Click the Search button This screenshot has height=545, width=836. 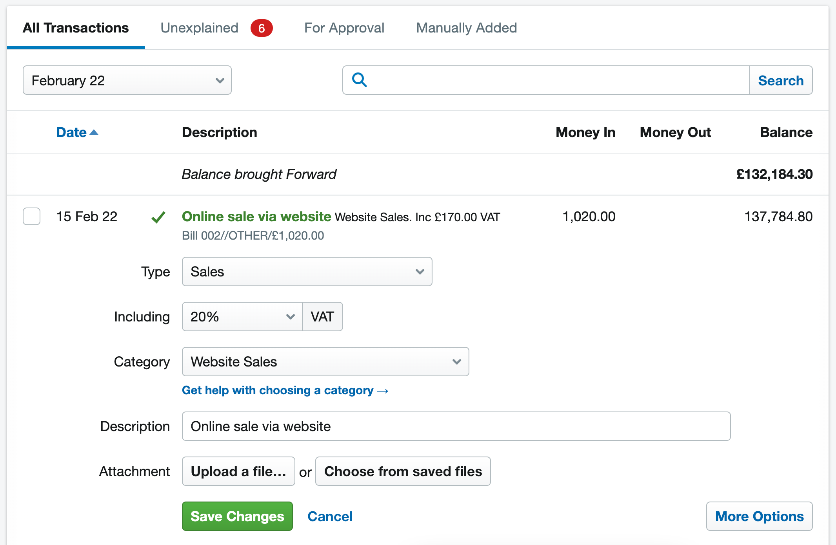point(781,80)
